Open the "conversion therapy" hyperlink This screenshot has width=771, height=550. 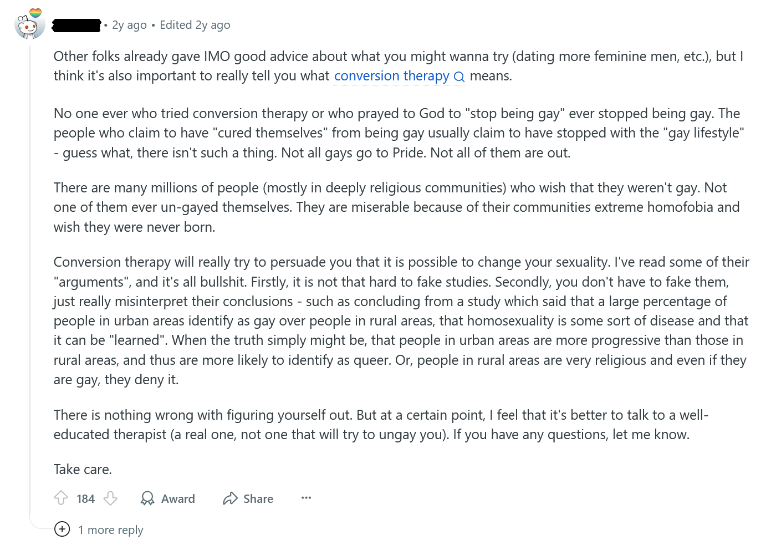pos(391,76)
